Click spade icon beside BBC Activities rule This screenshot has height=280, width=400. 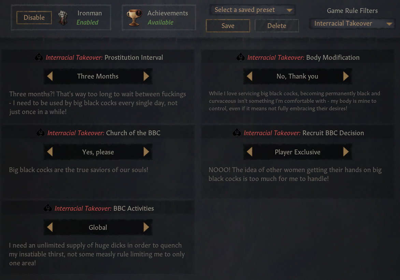[x=48, y=208]
